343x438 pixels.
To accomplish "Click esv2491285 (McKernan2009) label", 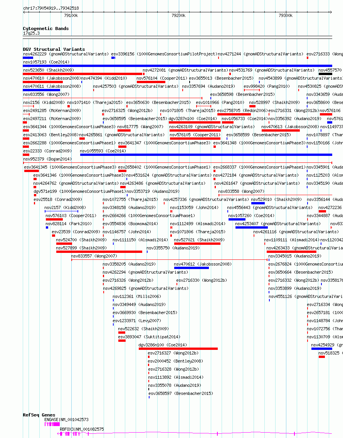I will [52, 110].
